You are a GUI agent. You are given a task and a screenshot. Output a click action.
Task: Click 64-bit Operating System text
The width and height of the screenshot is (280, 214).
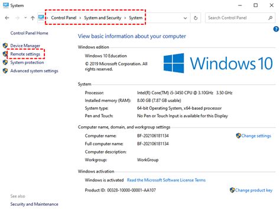[x=179, y=108]
